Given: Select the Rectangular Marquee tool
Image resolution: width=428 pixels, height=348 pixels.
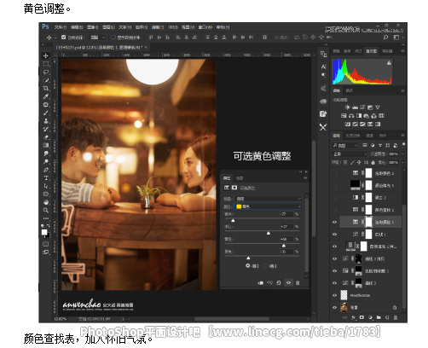Looking at the screenshot, I should click(x=45, y=64).
